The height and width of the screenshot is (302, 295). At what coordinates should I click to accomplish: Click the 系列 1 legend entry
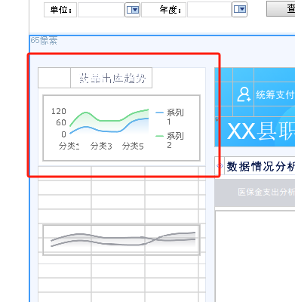click(170, 116)
